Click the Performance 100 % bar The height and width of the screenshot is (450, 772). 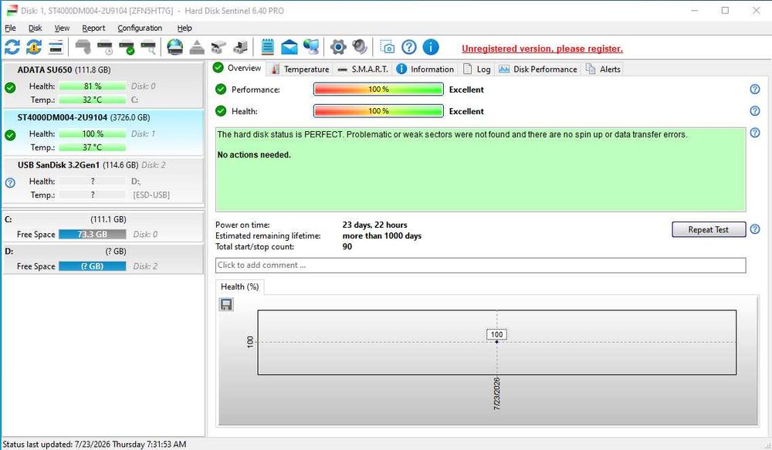(378, 89)
